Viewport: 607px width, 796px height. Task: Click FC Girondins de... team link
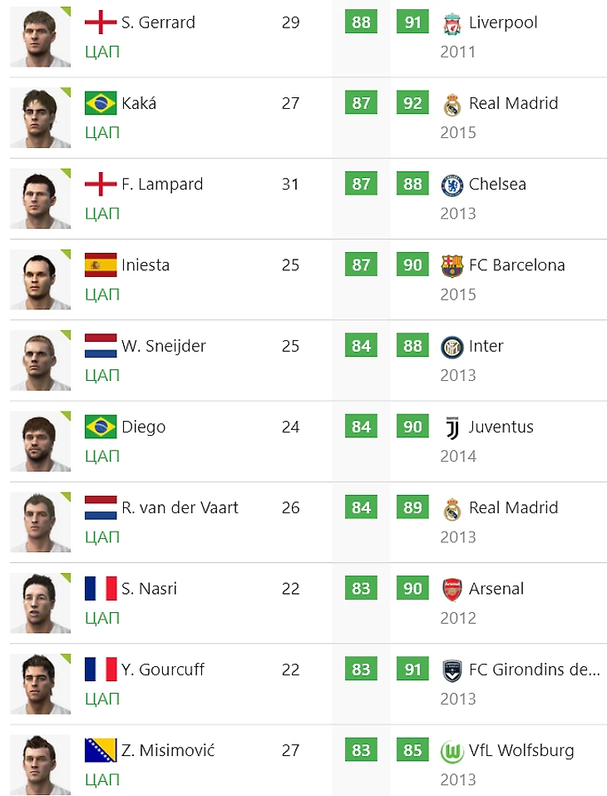click(x=535, y=670)
